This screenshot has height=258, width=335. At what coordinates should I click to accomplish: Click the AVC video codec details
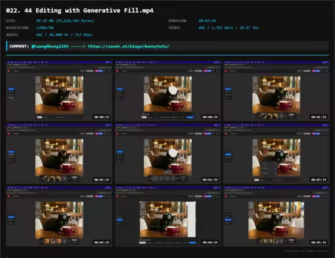tap(228, 28)
